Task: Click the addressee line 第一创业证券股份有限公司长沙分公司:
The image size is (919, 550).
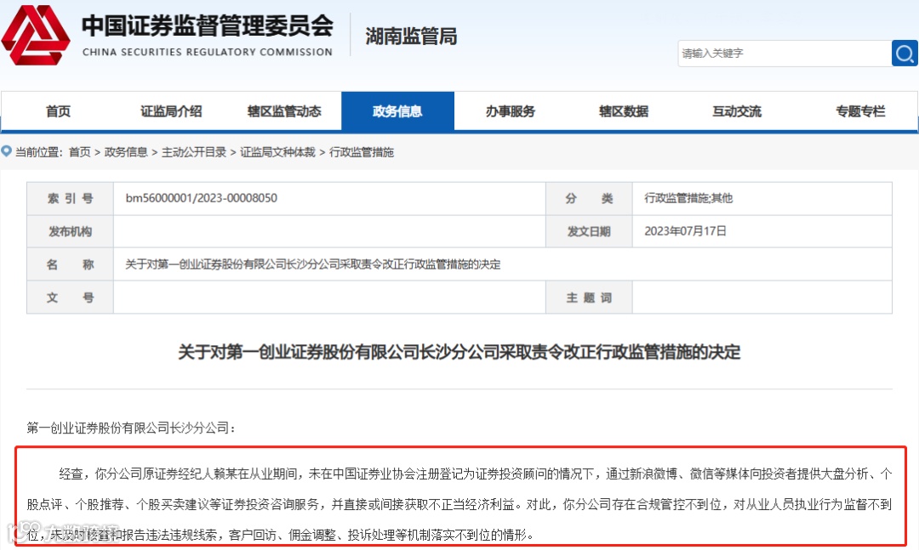Action: tap(131, 428)
